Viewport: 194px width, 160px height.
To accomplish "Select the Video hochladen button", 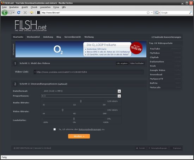I will point(137,63).
